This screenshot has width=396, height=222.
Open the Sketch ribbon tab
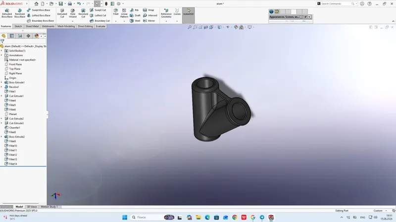point(18,26)
